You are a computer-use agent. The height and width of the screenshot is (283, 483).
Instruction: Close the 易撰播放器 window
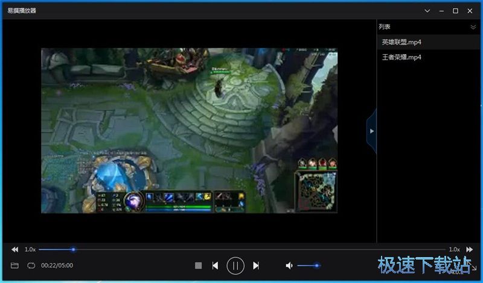pyautogui.click(x=470, y=11)
